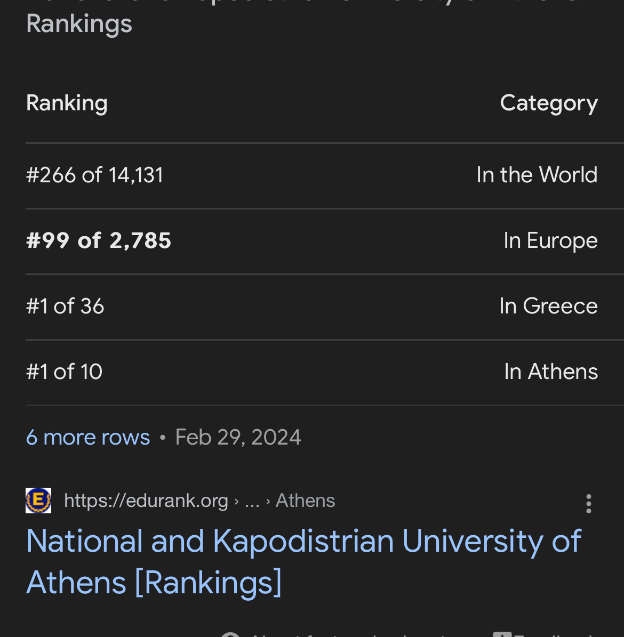Select the 'Athens' breadcrumb in the URL

[x=305, y=501]
